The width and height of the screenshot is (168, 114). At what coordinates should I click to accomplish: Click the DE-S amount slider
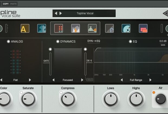tap(85, 64)
